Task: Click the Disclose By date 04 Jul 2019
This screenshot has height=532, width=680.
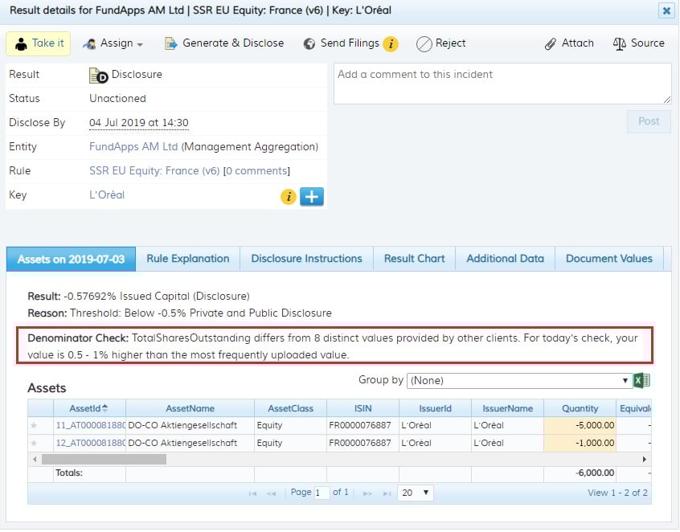Action: (x=139, y=123)
